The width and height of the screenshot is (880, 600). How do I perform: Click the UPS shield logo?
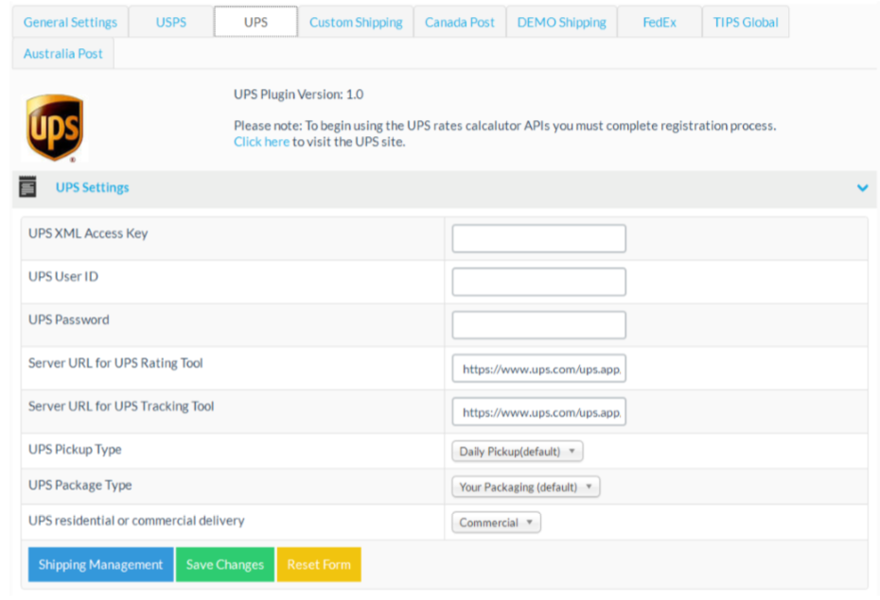point(54,129)
